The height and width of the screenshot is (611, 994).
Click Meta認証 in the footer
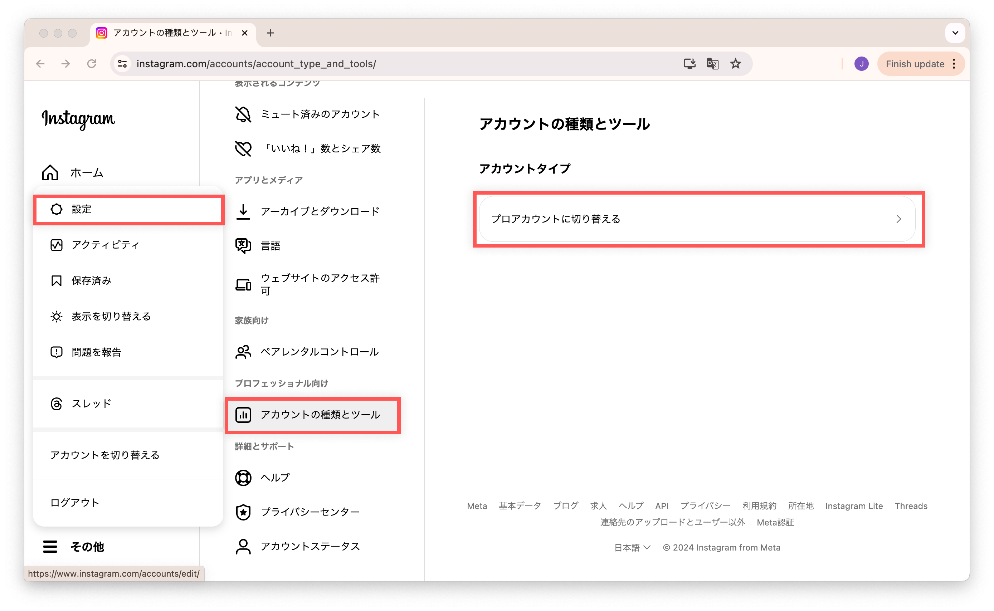coord(775,523)
